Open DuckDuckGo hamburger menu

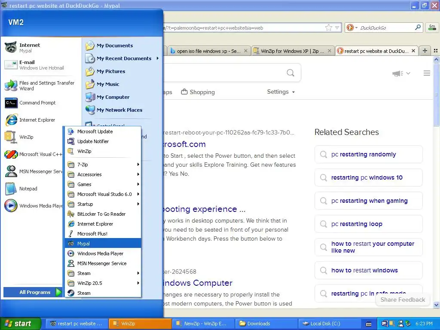[427, 73]
